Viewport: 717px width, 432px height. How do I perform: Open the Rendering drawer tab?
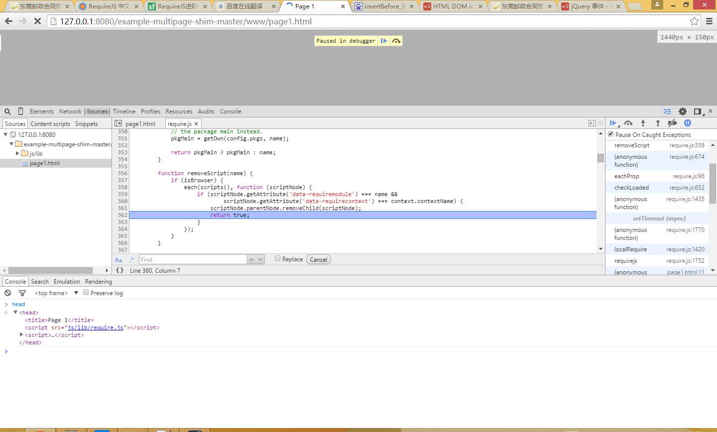pyautogui.click(x=99, y=282)
